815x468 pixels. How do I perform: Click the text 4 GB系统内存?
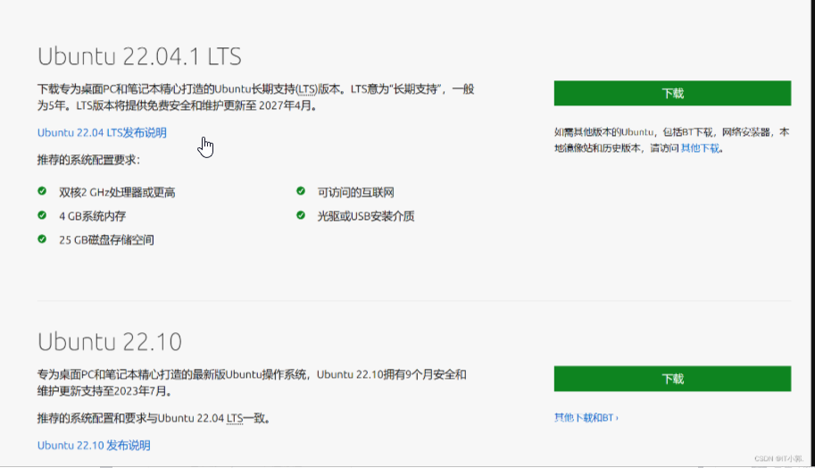pos(93,216)
